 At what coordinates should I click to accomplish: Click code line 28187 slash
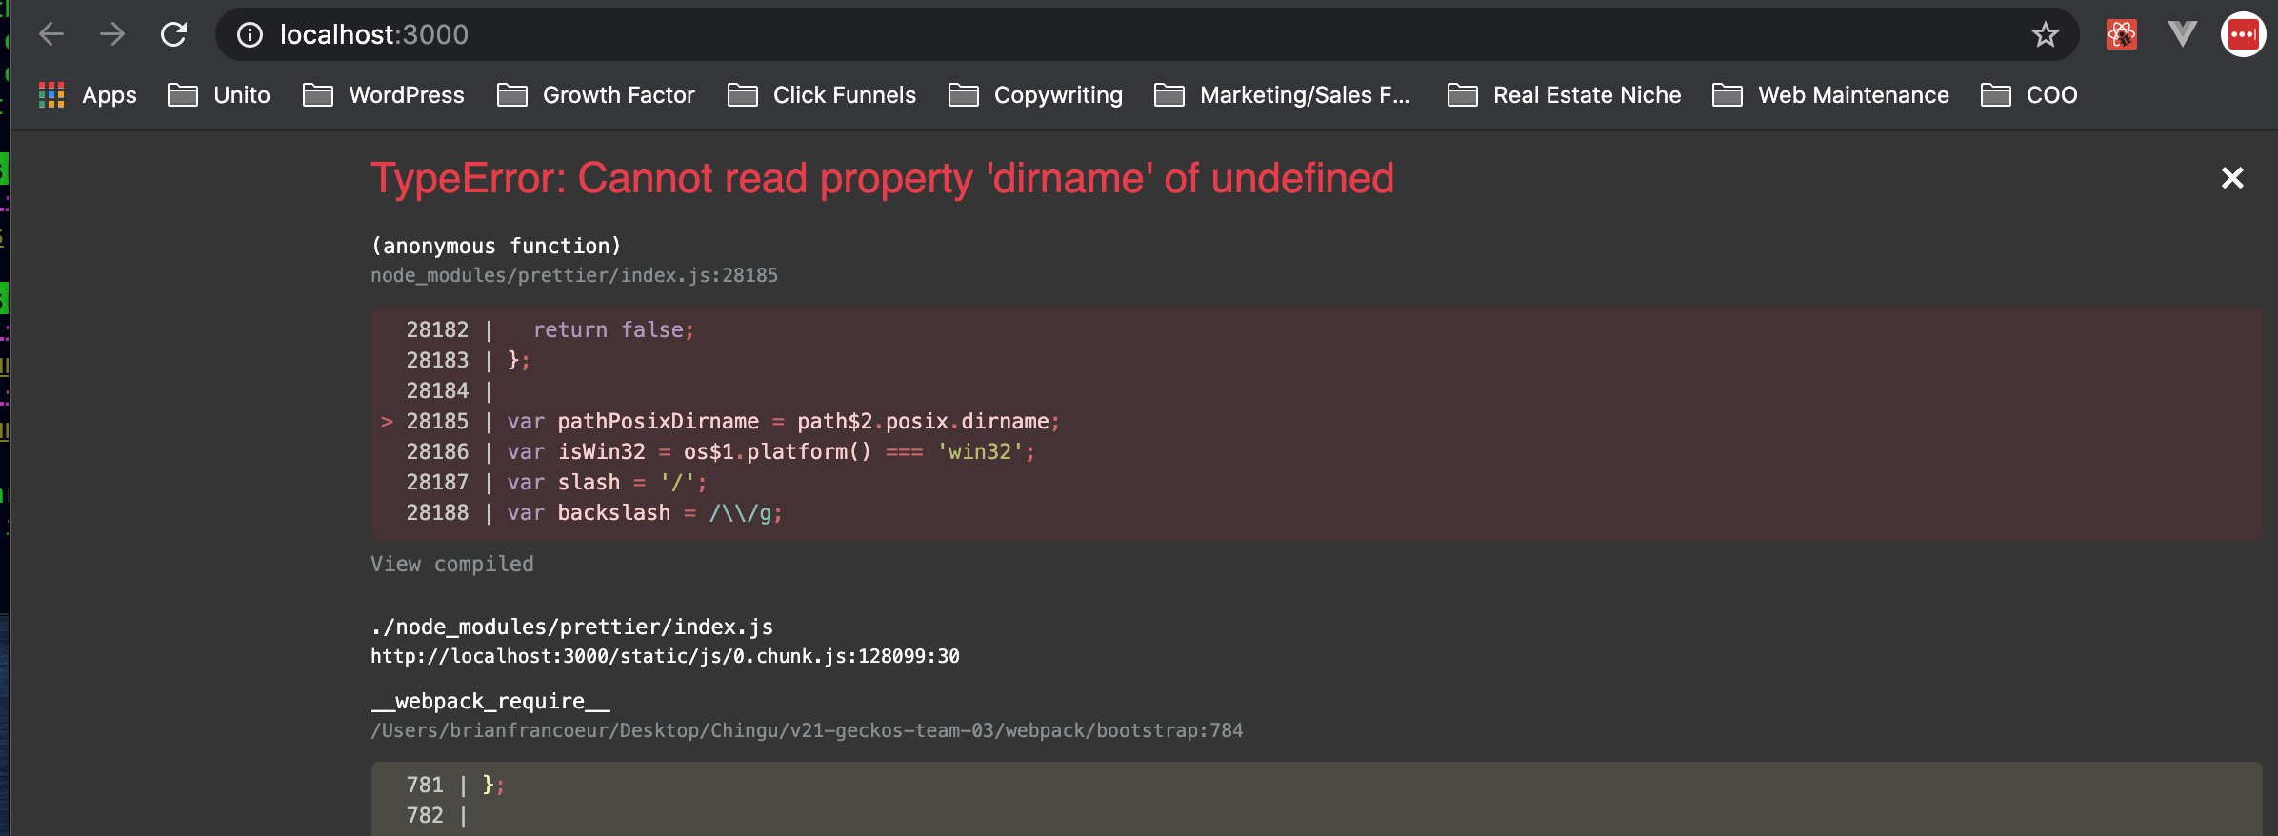(x=557, y=482)
